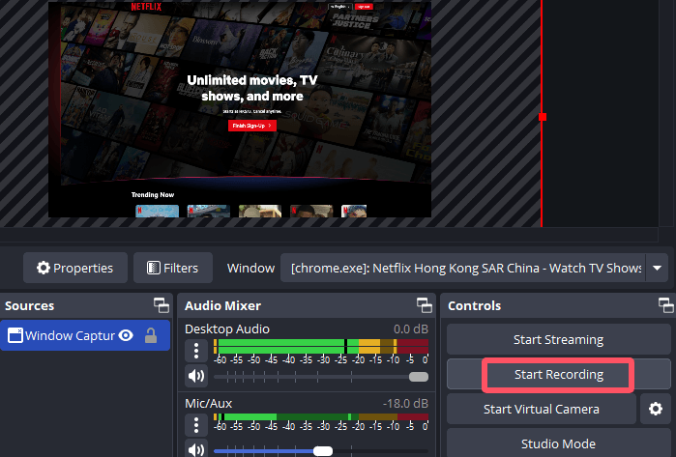Pop out the Sources dock panel
Viewport: 676px width, 457px height.
point(162,305)
